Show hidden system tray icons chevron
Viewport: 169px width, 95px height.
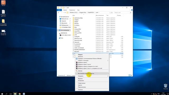click(152, 94)
